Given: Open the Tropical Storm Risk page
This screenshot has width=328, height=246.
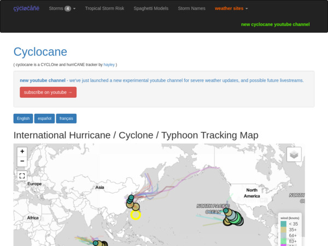Looking at the screenshot, I should [x=104, y=8].
